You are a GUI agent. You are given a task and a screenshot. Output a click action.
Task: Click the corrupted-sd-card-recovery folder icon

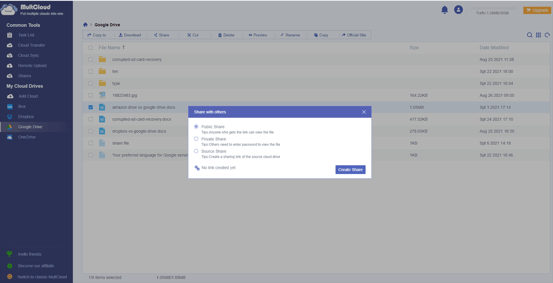click(102, 59)
